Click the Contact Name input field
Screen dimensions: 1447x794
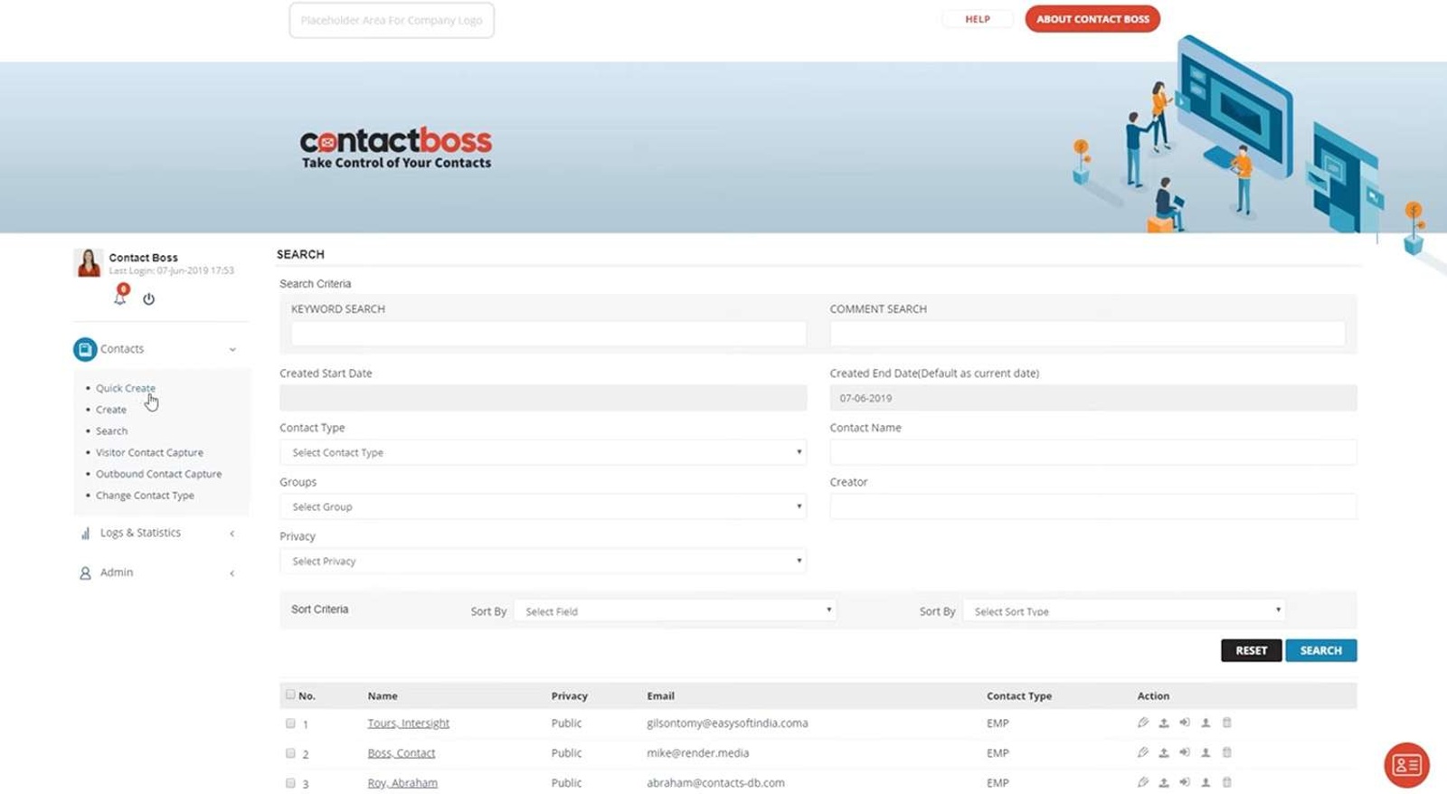1093,452
